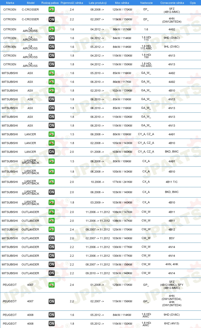Click diesel icon for Peugeot 4007 2.2
The image size is (201, 328).
point(52,301)
